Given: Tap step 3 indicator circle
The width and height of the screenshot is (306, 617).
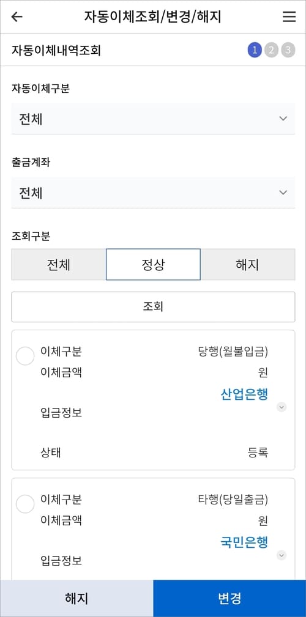Looking at the screenshot, I should pos(288,50).
